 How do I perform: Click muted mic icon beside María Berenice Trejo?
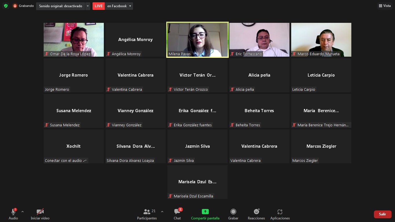pos(294,125)
